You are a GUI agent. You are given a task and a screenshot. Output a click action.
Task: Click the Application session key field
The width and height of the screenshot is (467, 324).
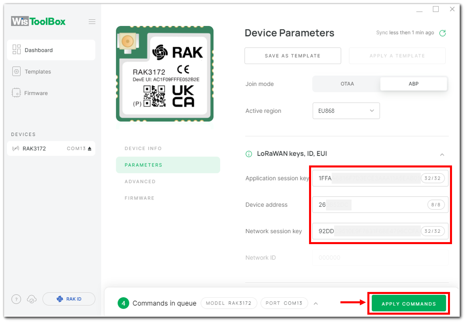tap(380, 178)
